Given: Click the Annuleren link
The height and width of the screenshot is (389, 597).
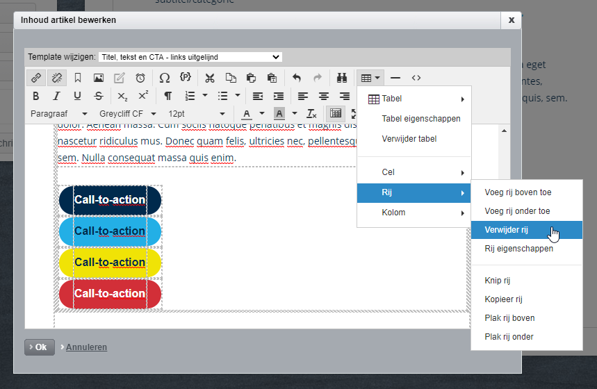Looking at the screenshot, I should pos(86,347).
